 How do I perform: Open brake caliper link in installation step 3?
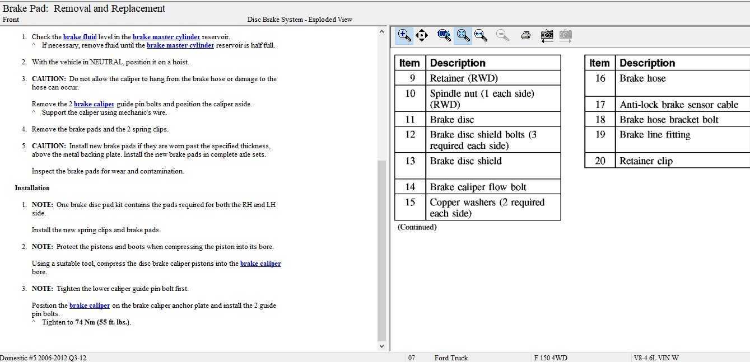89,305
